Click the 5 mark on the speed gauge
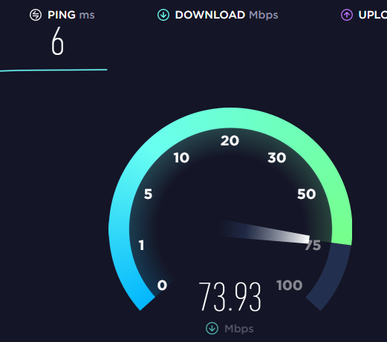Screen dimensions: 387x342 pyautogui.click(x=148, y=194)
